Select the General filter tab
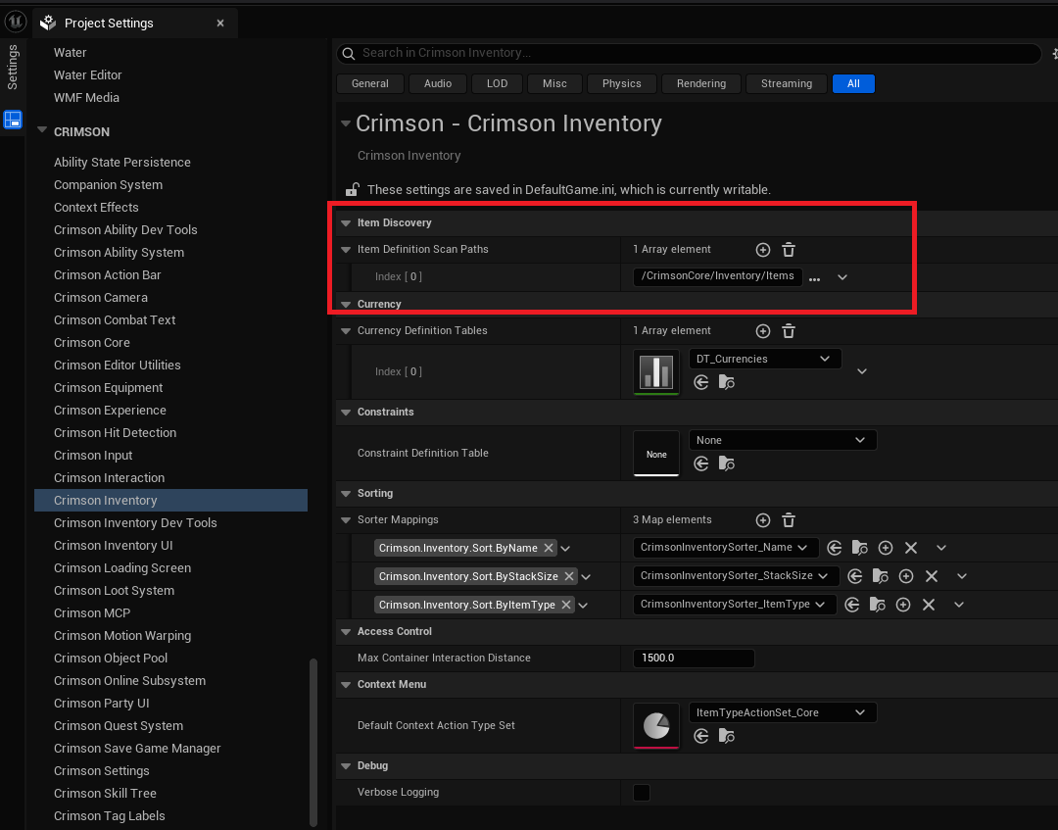 coord(369,83)
